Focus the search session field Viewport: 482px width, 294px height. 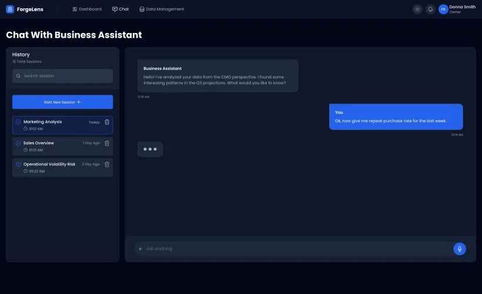62,76
